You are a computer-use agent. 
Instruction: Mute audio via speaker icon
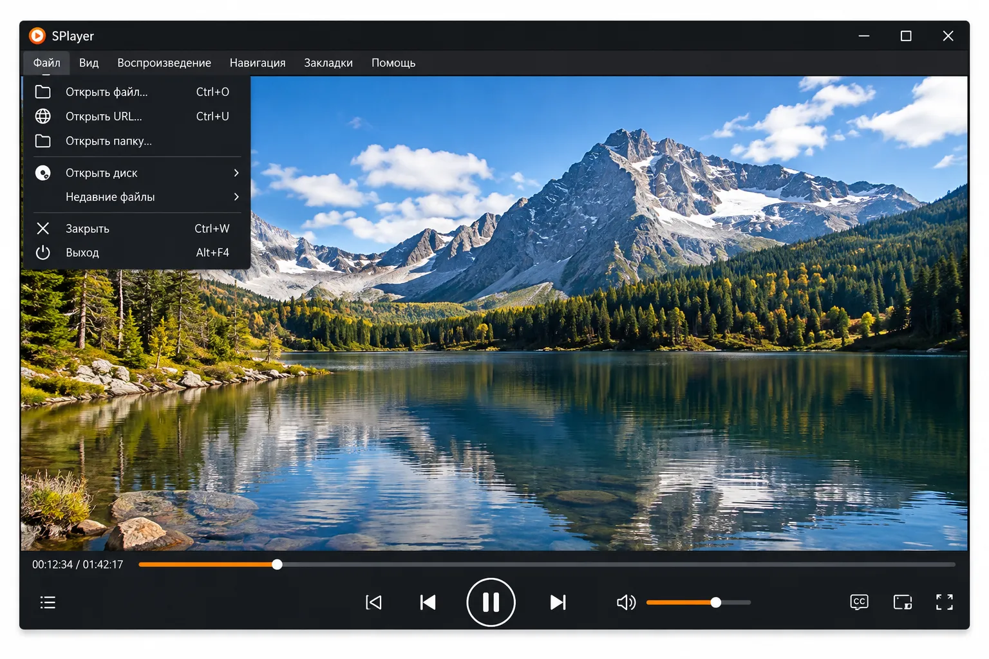coord(626,602)
